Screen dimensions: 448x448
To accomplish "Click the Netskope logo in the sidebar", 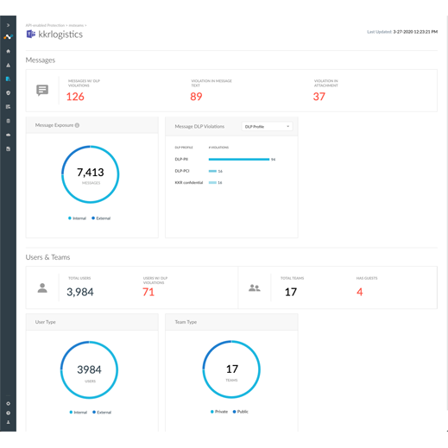I will pos(8,37).
